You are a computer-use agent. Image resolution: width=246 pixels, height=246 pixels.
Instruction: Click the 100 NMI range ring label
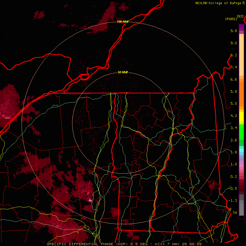tap(123, 22)
